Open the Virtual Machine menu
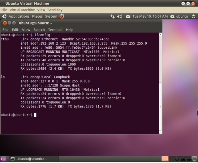 click(22, 10)
